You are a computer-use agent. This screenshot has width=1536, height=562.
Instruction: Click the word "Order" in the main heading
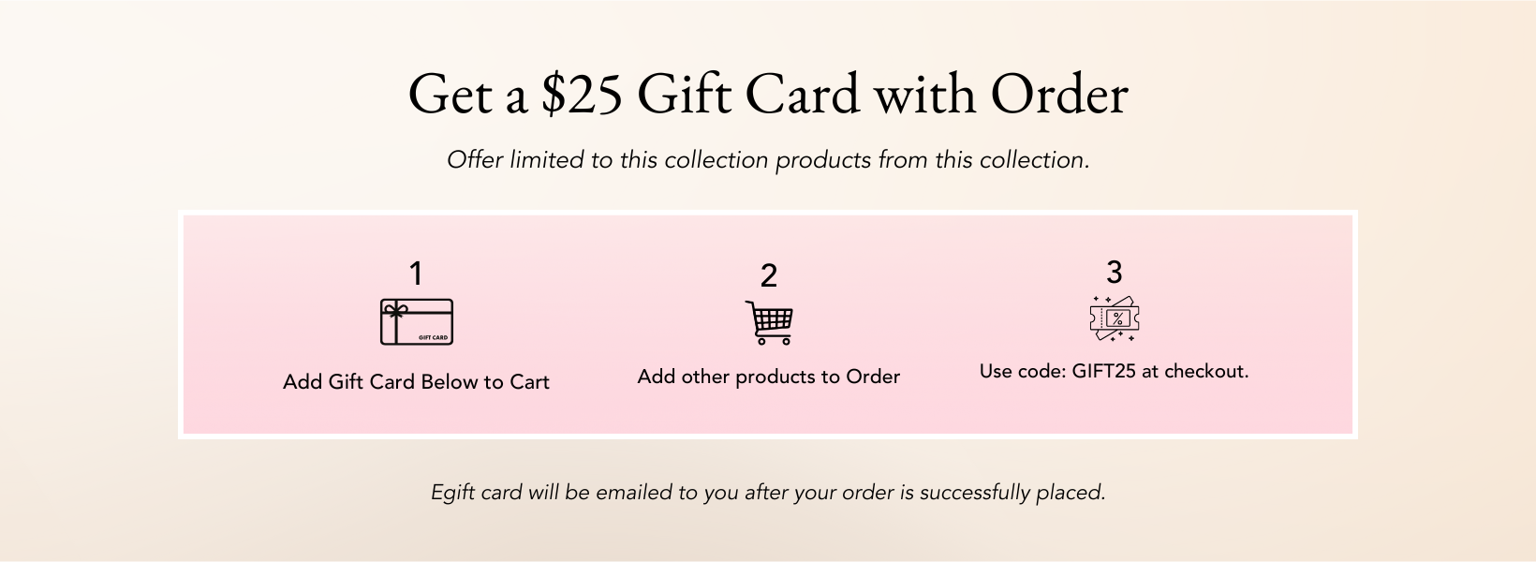[1058, 95]
